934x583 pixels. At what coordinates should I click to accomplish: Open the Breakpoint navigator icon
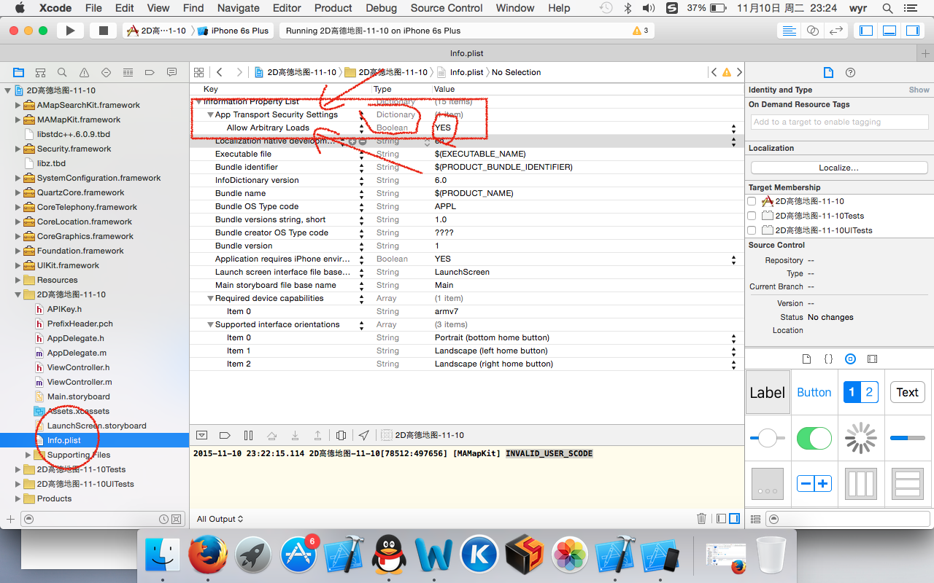click(150, 72)
